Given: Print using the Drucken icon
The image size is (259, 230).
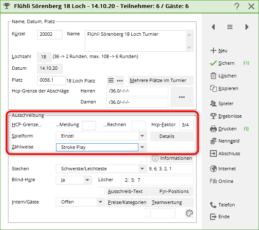Looking at the screenshot, I should point(213,129).
